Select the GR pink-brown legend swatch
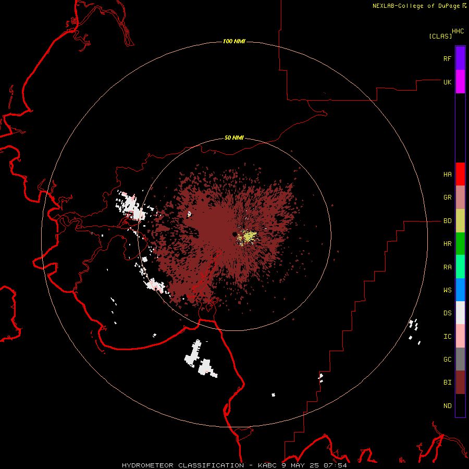 tap(460, 198)
